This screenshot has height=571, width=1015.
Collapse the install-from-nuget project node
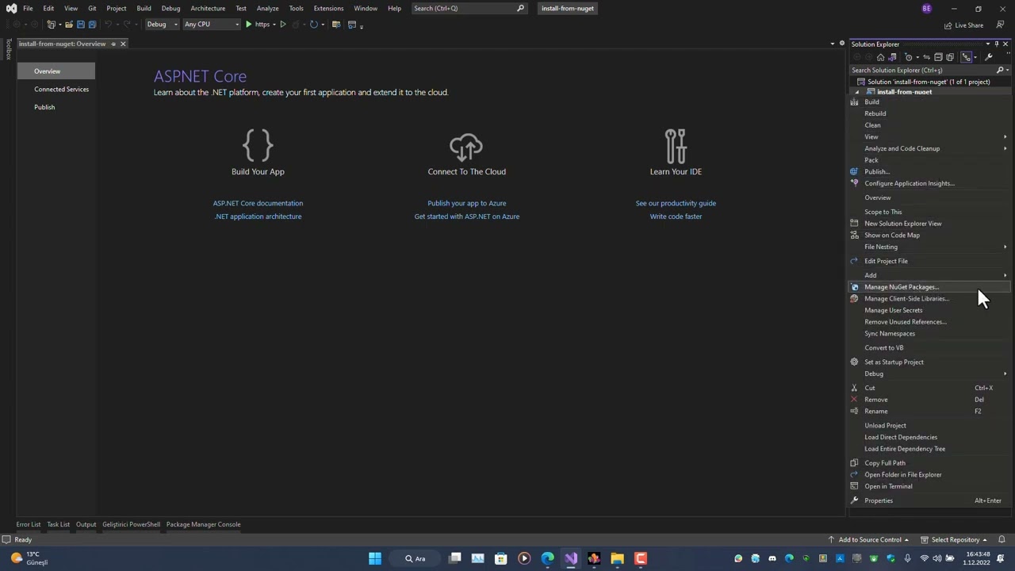pos(856,92)
